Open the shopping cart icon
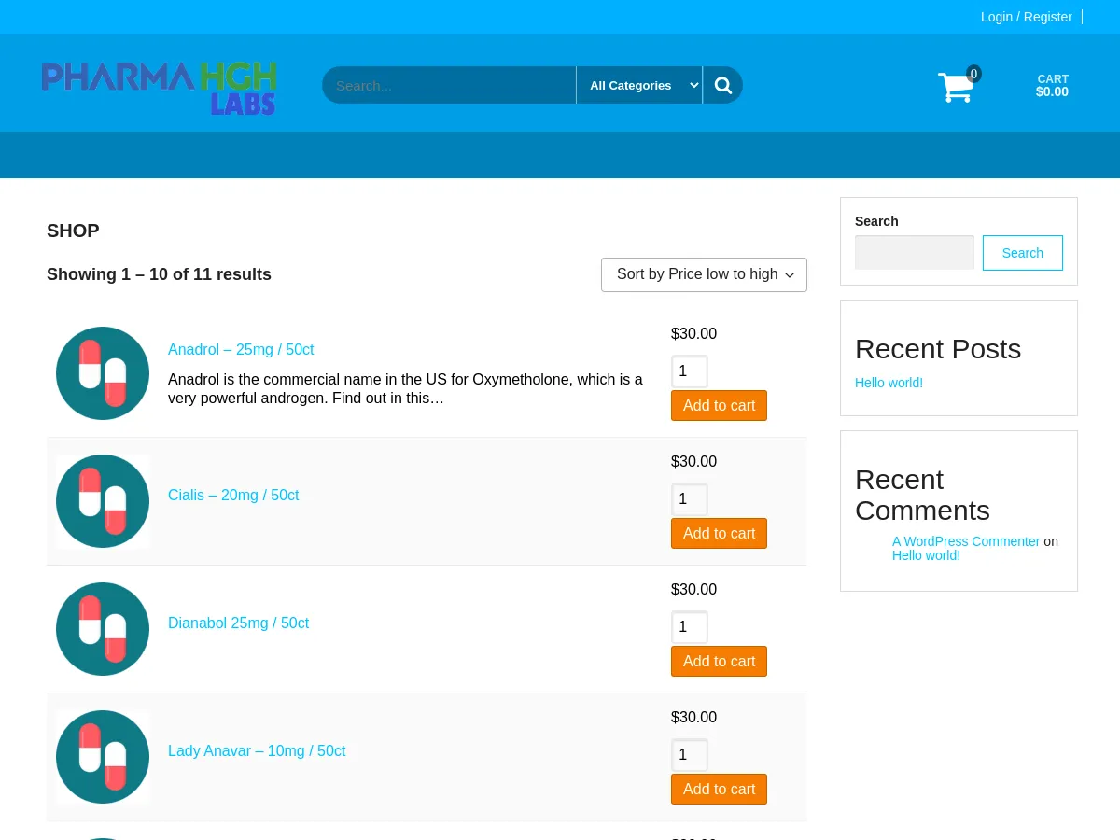 point(955,87)
